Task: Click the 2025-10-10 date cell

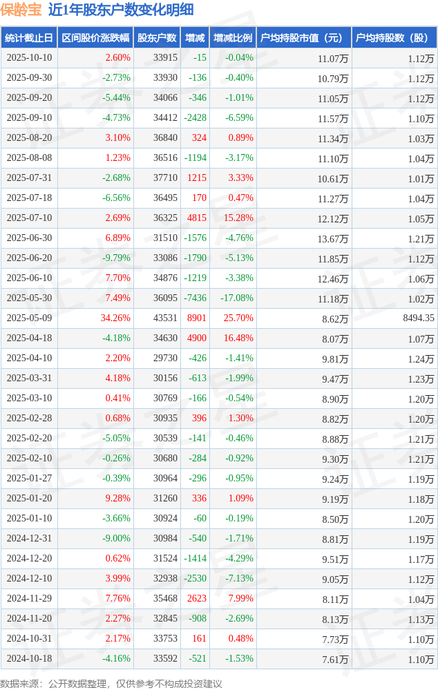Action: [x=28, y=58]
